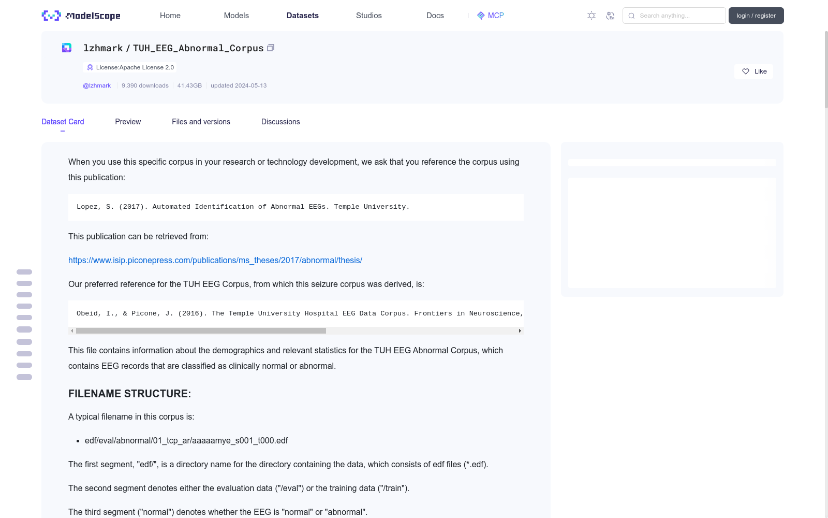
Task: Copy dataset name with the copy icon
Action: [271, 48]
